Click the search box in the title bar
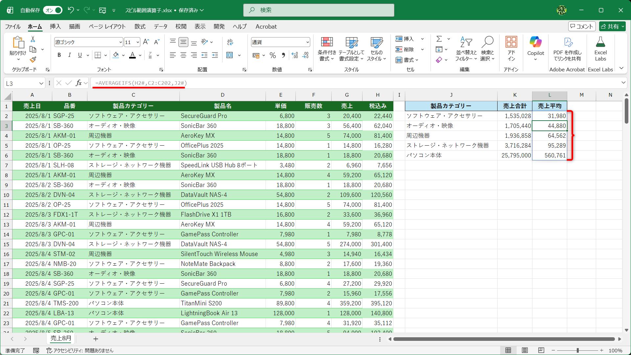The height and width of the screenshot is (355, 631). [318, 10]
